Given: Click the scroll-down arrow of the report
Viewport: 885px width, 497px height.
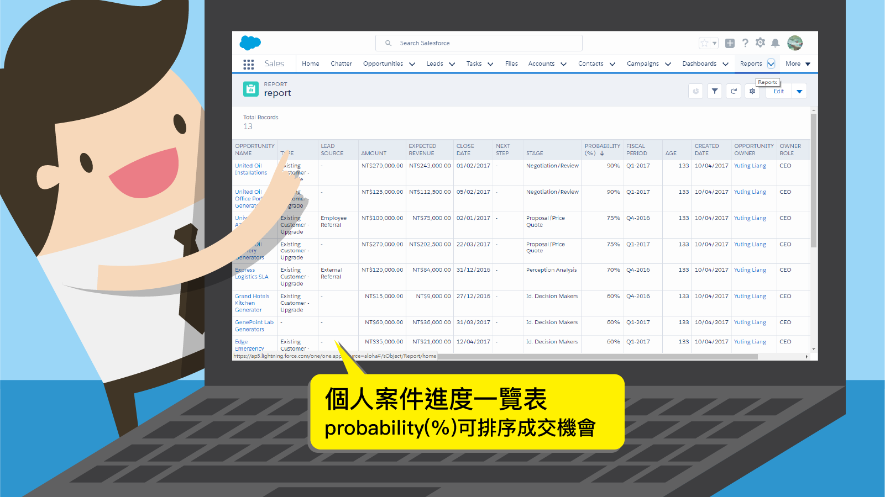Looking at the screenshot, I should (814, 350).
